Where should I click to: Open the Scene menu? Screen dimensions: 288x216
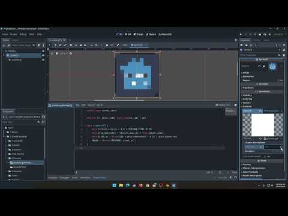click(5, 34)
